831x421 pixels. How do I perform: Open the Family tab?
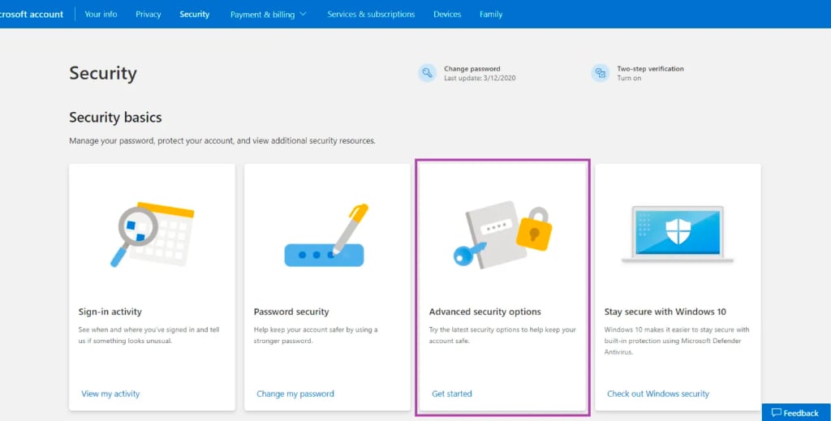point(491,15)
